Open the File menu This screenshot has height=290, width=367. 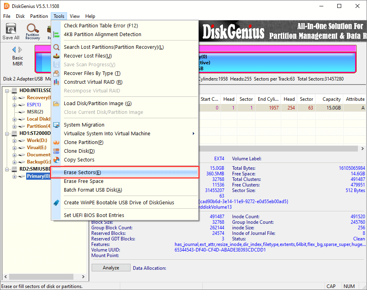pos(7,16)
